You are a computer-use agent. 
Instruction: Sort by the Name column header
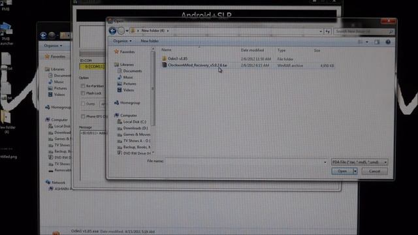click(166, 50)
